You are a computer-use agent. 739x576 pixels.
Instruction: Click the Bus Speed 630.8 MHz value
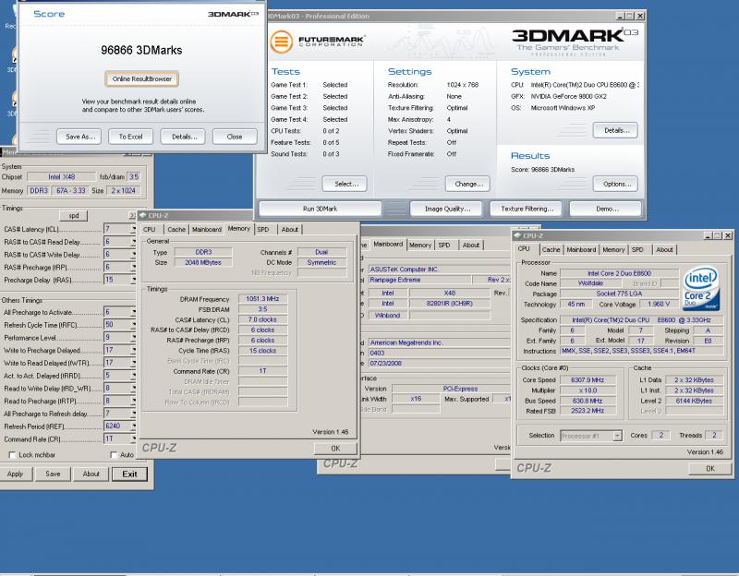coord(588,401)
